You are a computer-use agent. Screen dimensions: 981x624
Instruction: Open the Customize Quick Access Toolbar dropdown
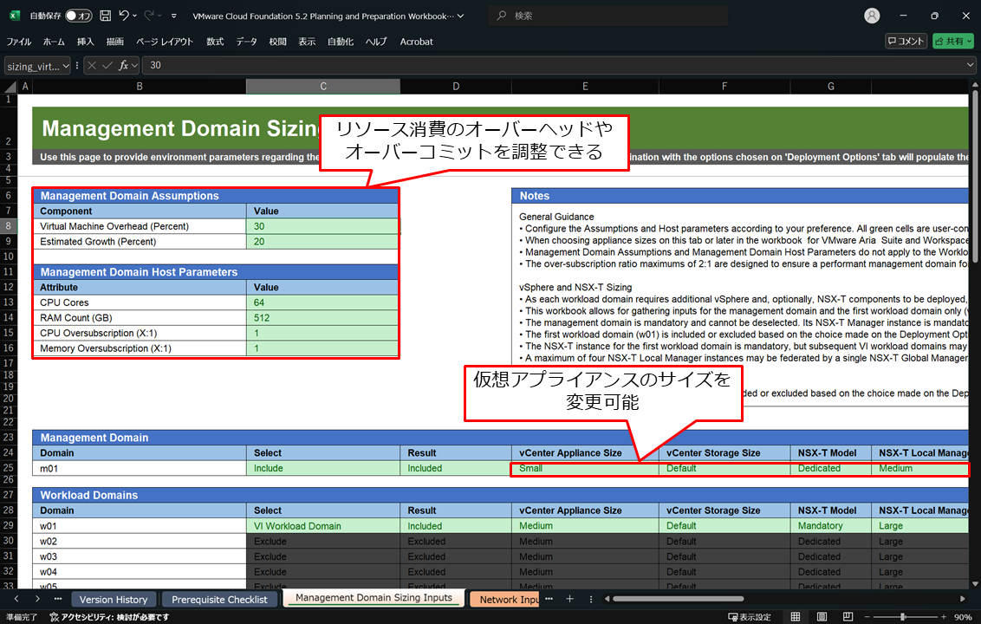(x=174, y=16)
